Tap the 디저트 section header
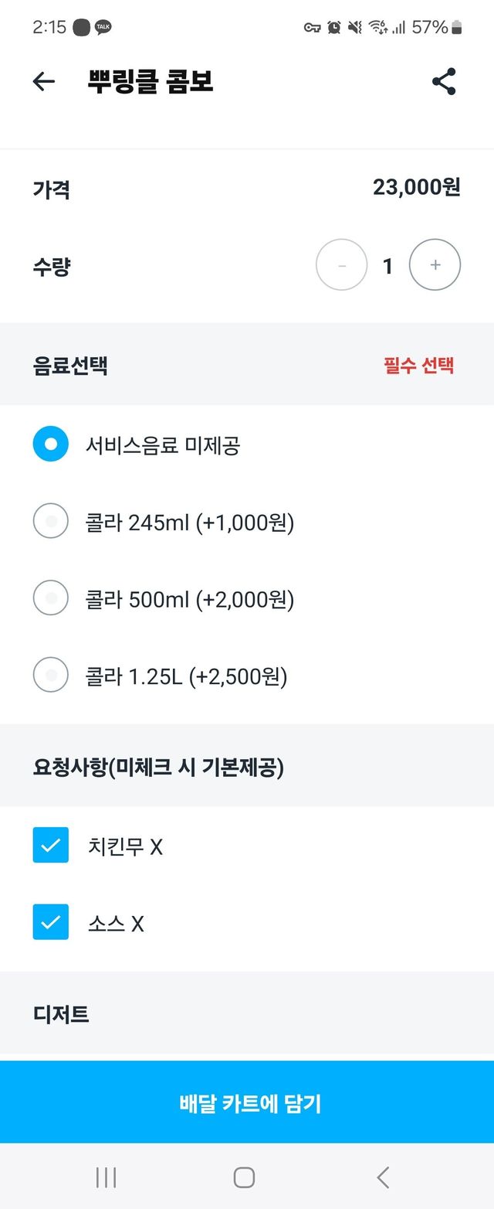This screenshot has height=1209, width=494. click(x=62, y=1013)
